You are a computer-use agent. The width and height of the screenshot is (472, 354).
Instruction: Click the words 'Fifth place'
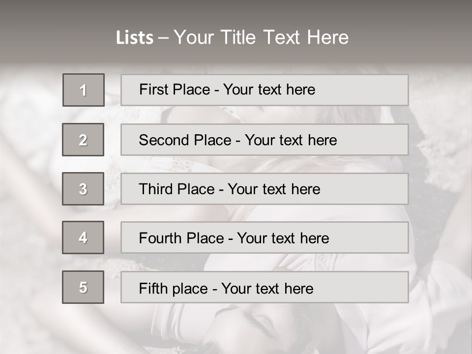click(174, 289)
